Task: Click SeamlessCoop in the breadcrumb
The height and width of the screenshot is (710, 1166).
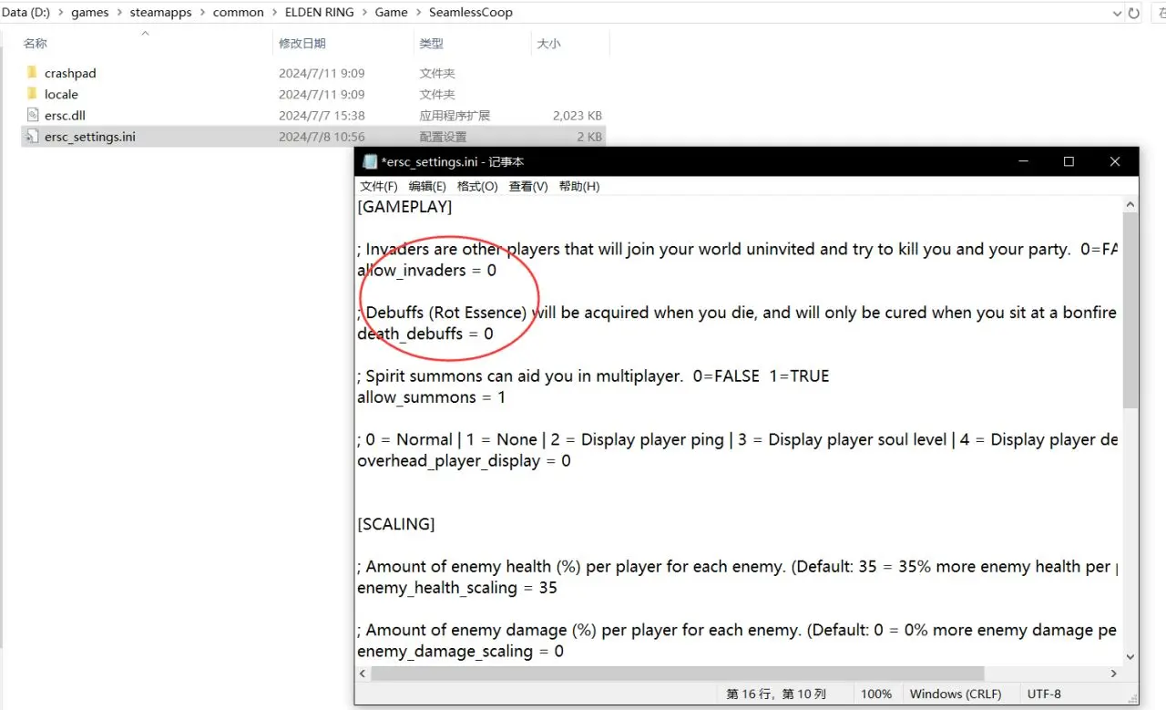Action: pos(470,13)
